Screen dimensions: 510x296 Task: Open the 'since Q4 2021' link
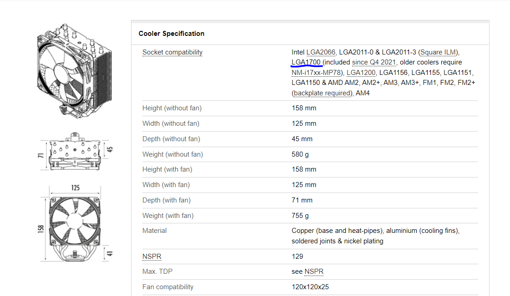(374, 62)
